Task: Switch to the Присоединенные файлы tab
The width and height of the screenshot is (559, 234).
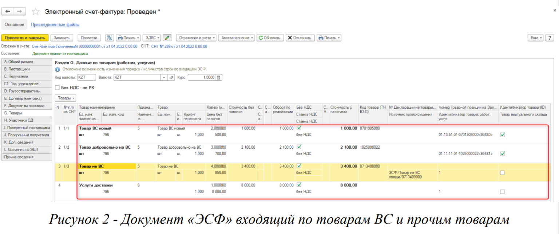Action: (55, 25)
